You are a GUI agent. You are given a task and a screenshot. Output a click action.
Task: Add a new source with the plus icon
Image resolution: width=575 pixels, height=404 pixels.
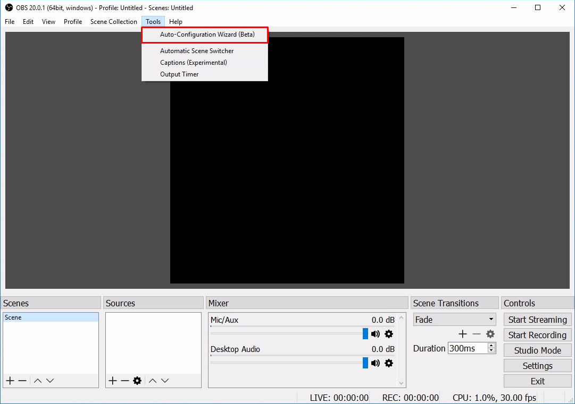pyautogui.click(x=113, y=381)
